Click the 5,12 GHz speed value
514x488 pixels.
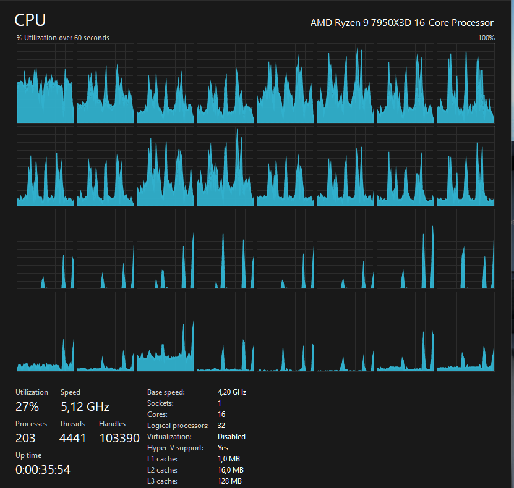[x=85, y=406]
